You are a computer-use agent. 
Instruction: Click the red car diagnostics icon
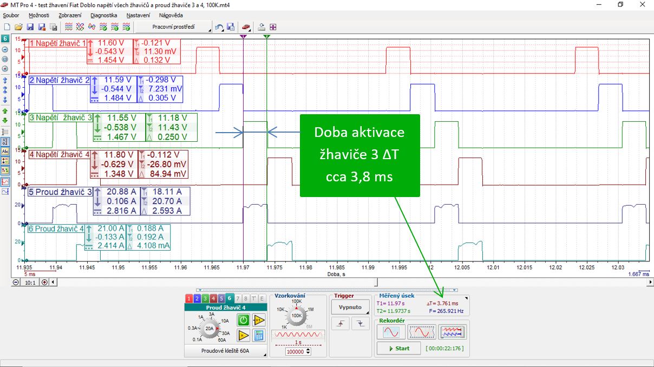point(246,27)
